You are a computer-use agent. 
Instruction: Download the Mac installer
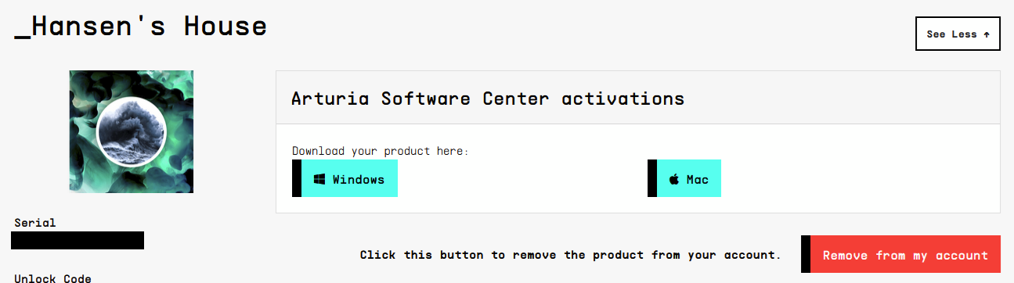point(689,178)
